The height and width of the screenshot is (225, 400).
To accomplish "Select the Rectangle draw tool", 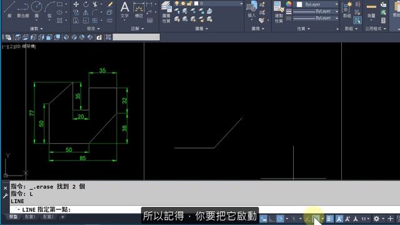I will tap(59, 4).
